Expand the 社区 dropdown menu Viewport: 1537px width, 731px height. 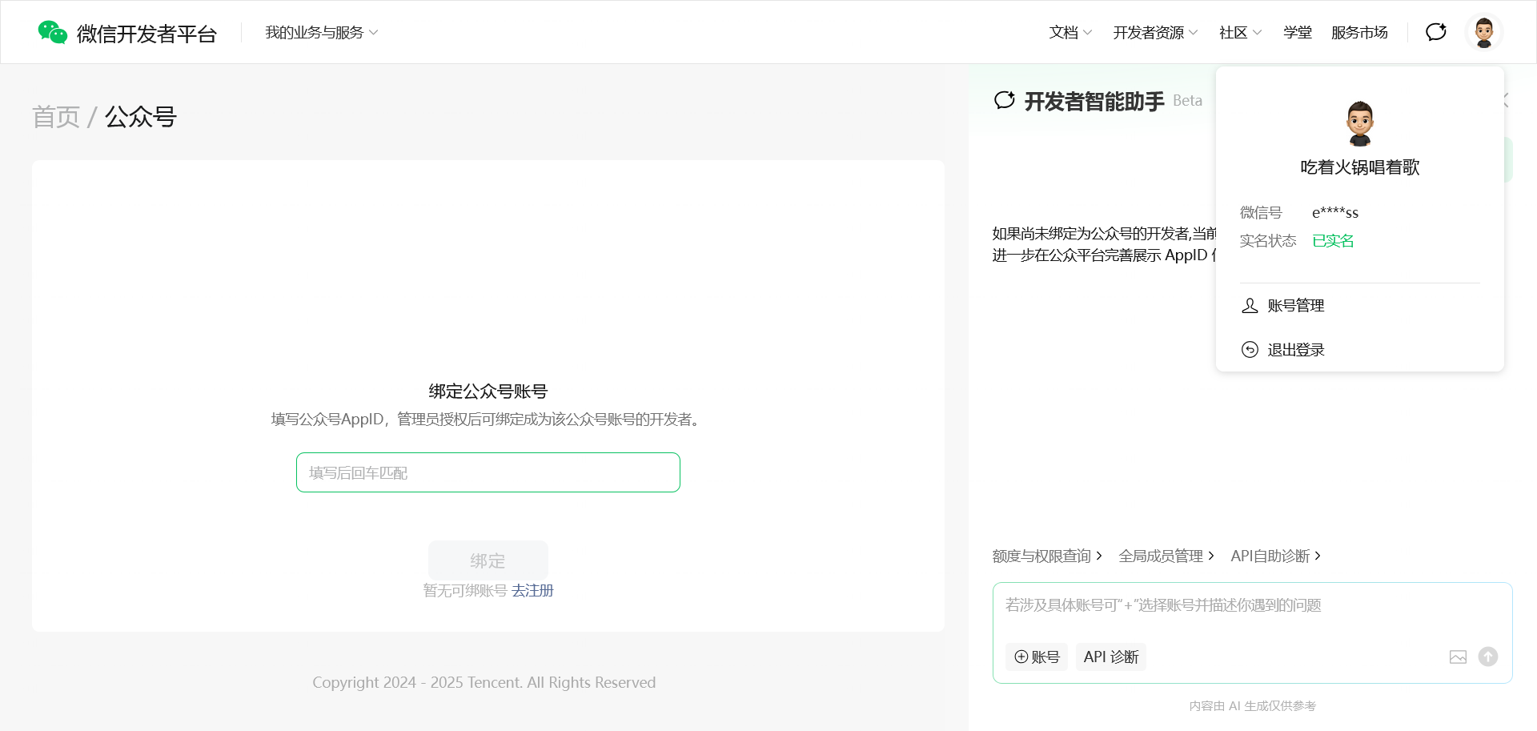click(x=1240, y=33)
